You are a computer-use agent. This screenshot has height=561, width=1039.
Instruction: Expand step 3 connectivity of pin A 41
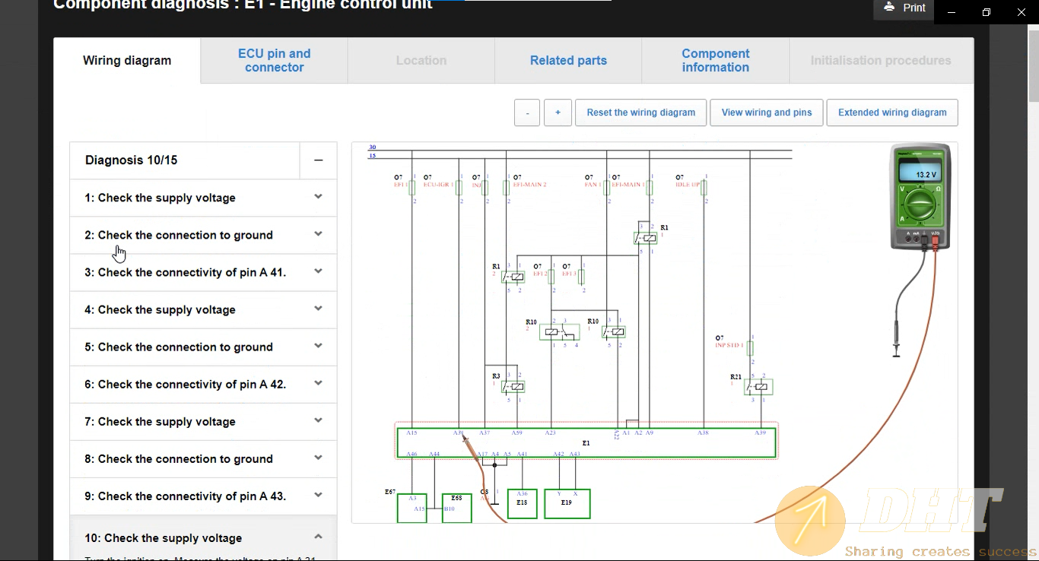coord(203,272)
